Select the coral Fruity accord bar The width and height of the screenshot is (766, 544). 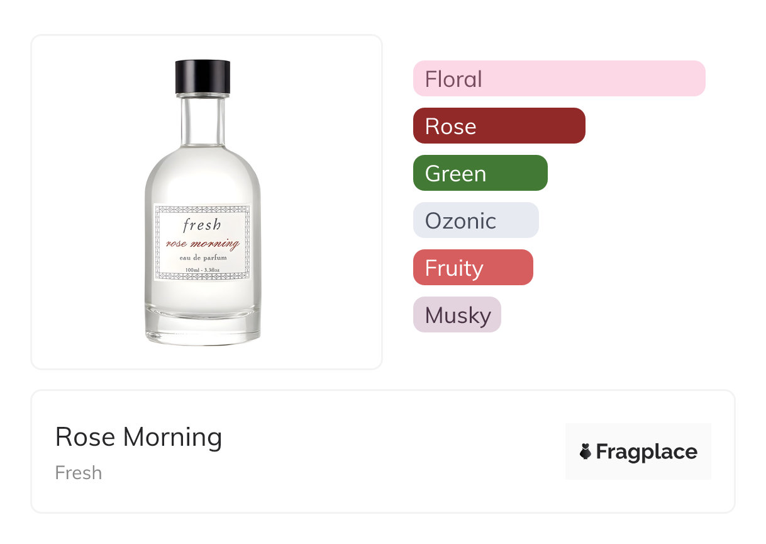click(472, 268)
